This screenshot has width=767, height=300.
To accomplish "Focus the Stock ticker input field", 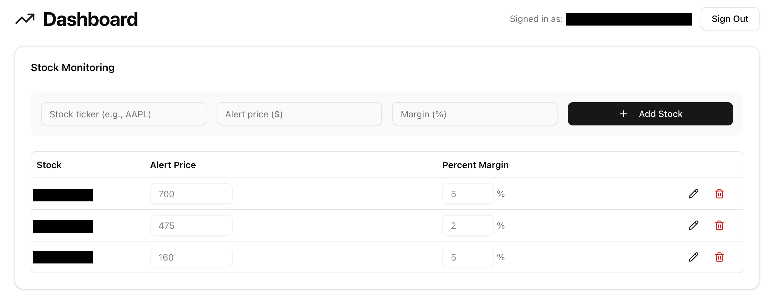I will tap(124, 114).
